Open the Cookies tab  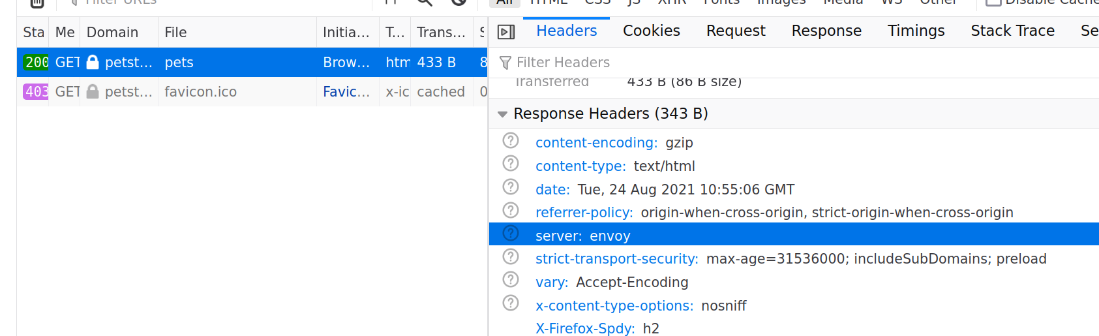651,31
